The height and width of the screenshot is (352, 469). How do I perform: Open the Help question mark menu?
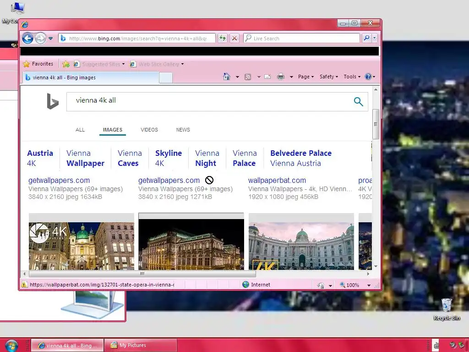point(370,77)
